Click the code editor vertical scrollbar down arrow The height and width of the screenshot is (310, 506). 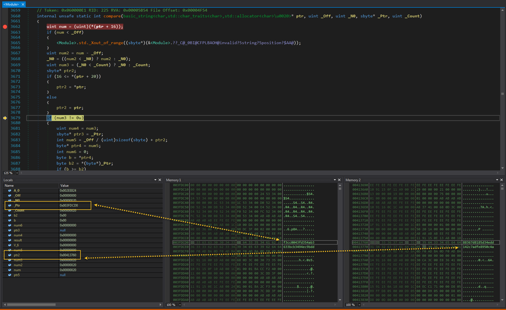[502, 168]
